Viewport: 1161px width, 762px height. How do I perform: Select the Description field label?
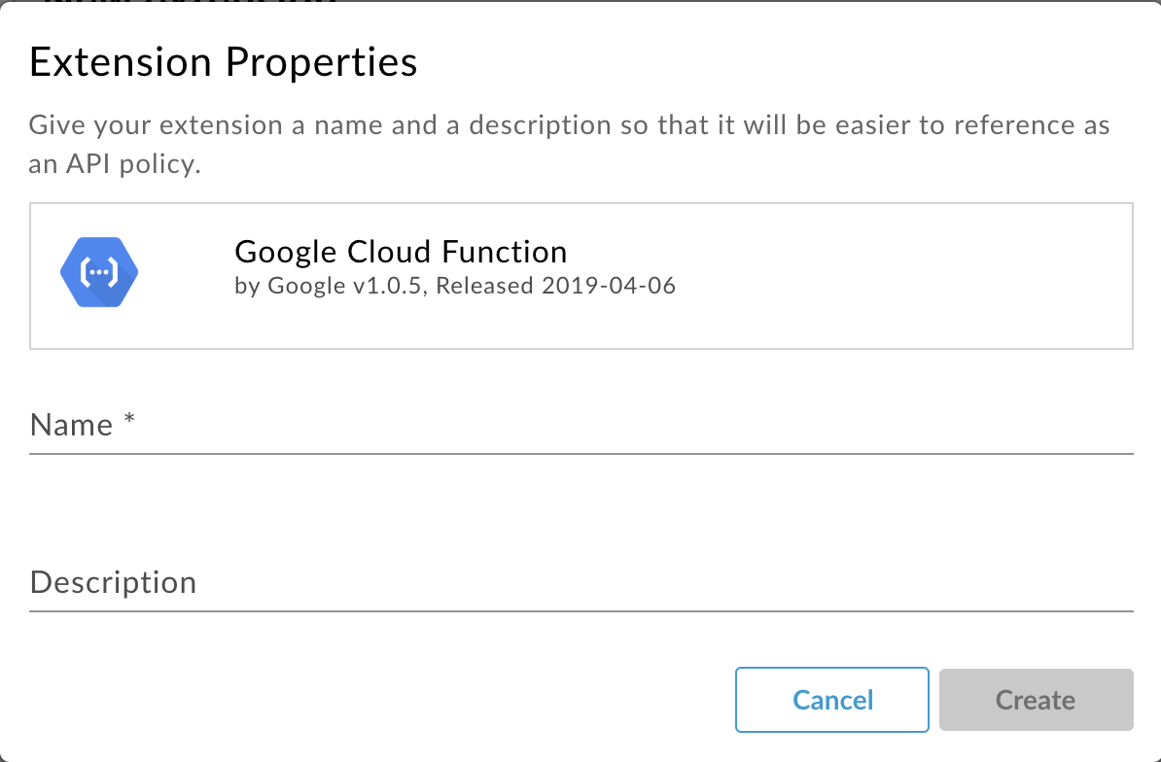113,583
